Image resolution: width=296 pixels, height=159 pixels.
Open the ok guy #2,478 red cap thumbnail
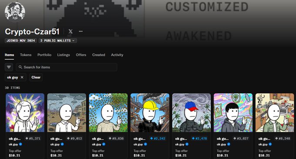[x=192, y=113]
